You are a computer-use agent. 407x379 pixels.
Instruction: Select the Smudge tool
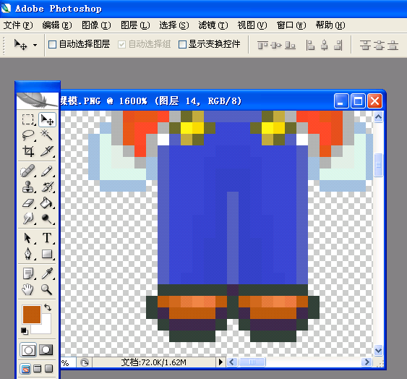point(27,218)
